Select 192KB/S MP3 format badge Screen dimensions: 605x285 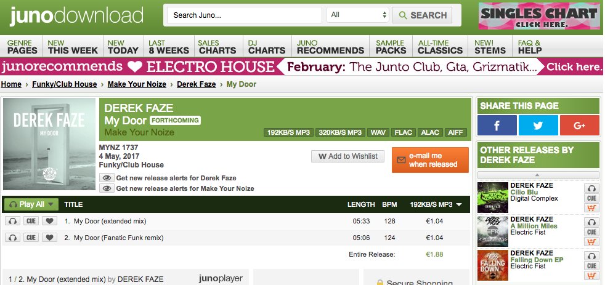(288, 133)
